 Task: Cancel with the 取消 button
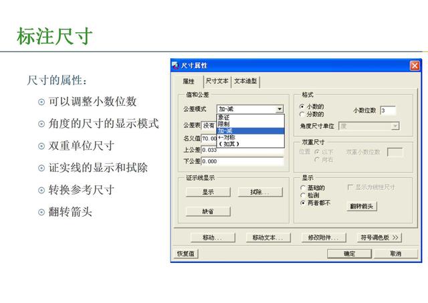395,254
